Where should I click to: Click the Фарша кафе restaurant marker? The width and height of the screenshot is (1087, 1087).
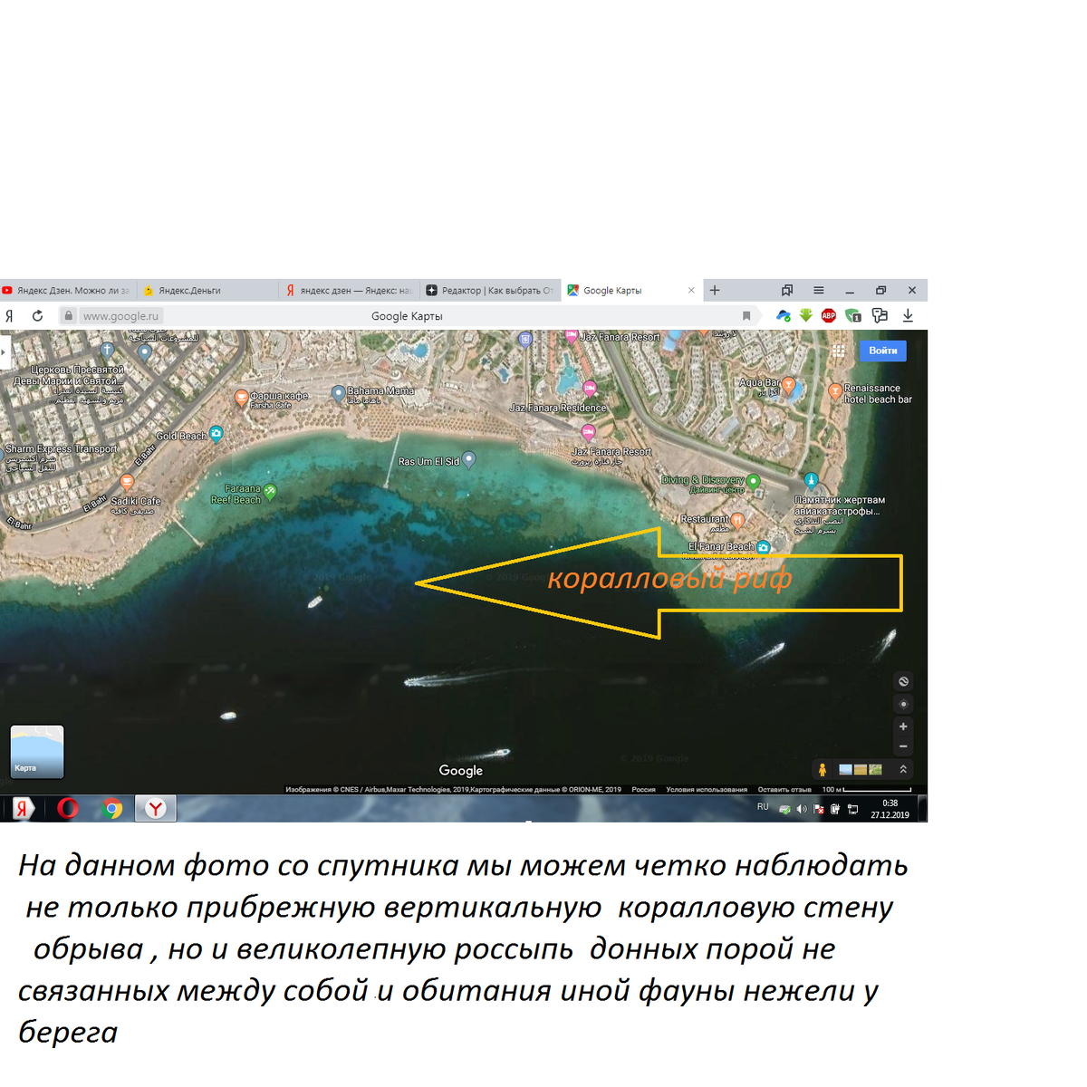click(x=241, y=397)
